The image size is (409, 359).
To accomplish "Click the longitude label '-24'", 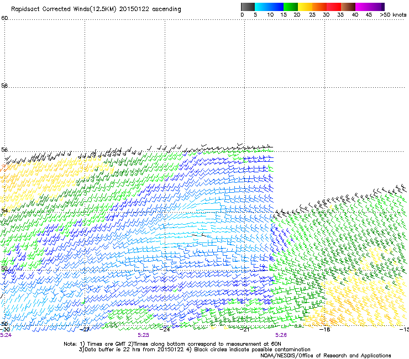I will click(165, 329).
